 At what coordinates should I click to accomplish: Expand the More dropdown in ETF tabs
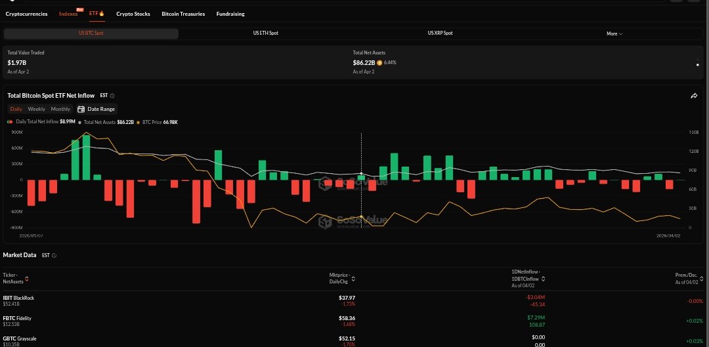(614, 33)
